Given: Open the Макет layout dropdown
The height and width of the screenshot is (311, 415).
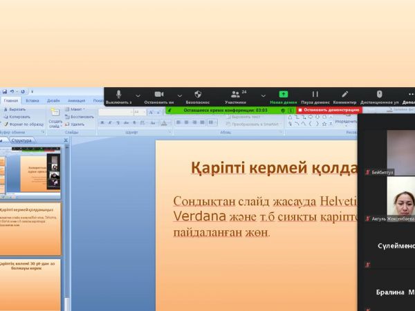Looking at the screenshot, I should pyautogui.click(x=76, y=109).
